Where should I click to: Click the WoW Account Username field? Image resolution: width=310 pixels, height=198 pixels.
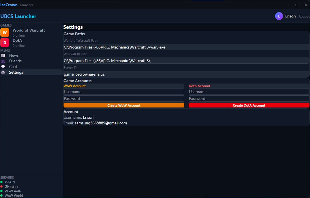click(124, 92)
